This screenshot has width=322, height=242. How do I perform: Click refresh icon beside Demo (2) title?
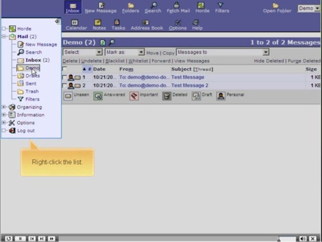[x=103, y=43]
